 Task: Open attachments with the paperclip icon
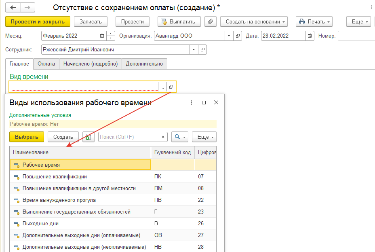click(211, 21)
